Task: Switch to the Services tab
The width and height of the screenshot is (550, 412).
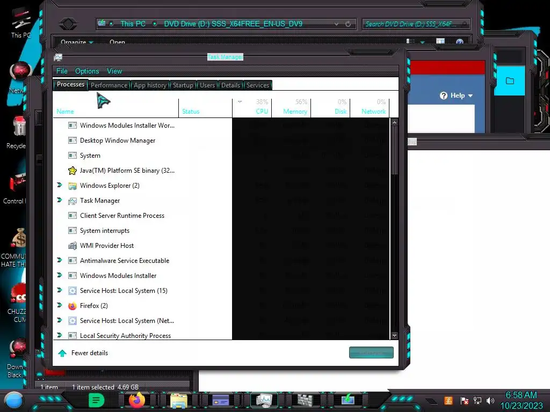Action: [257, 85]
